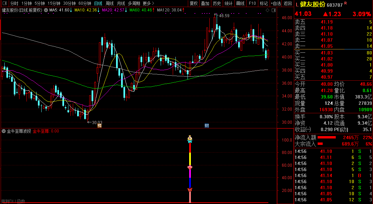The width and height of the screenshot is (373, 204).
Task: Open the 复权 menu
Action: click(x=194, y=3)
